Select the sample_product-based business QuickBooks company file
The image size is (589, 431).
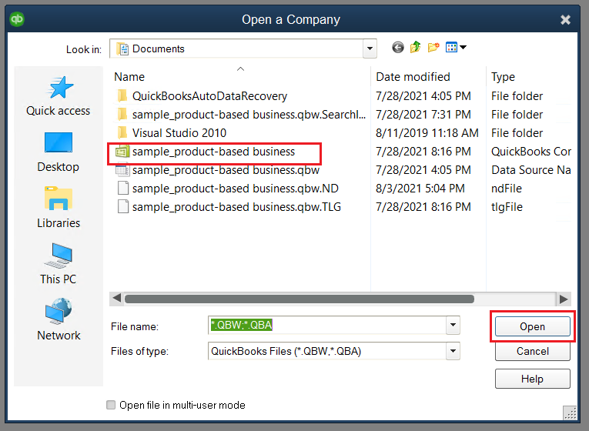[x=213, y=152]
